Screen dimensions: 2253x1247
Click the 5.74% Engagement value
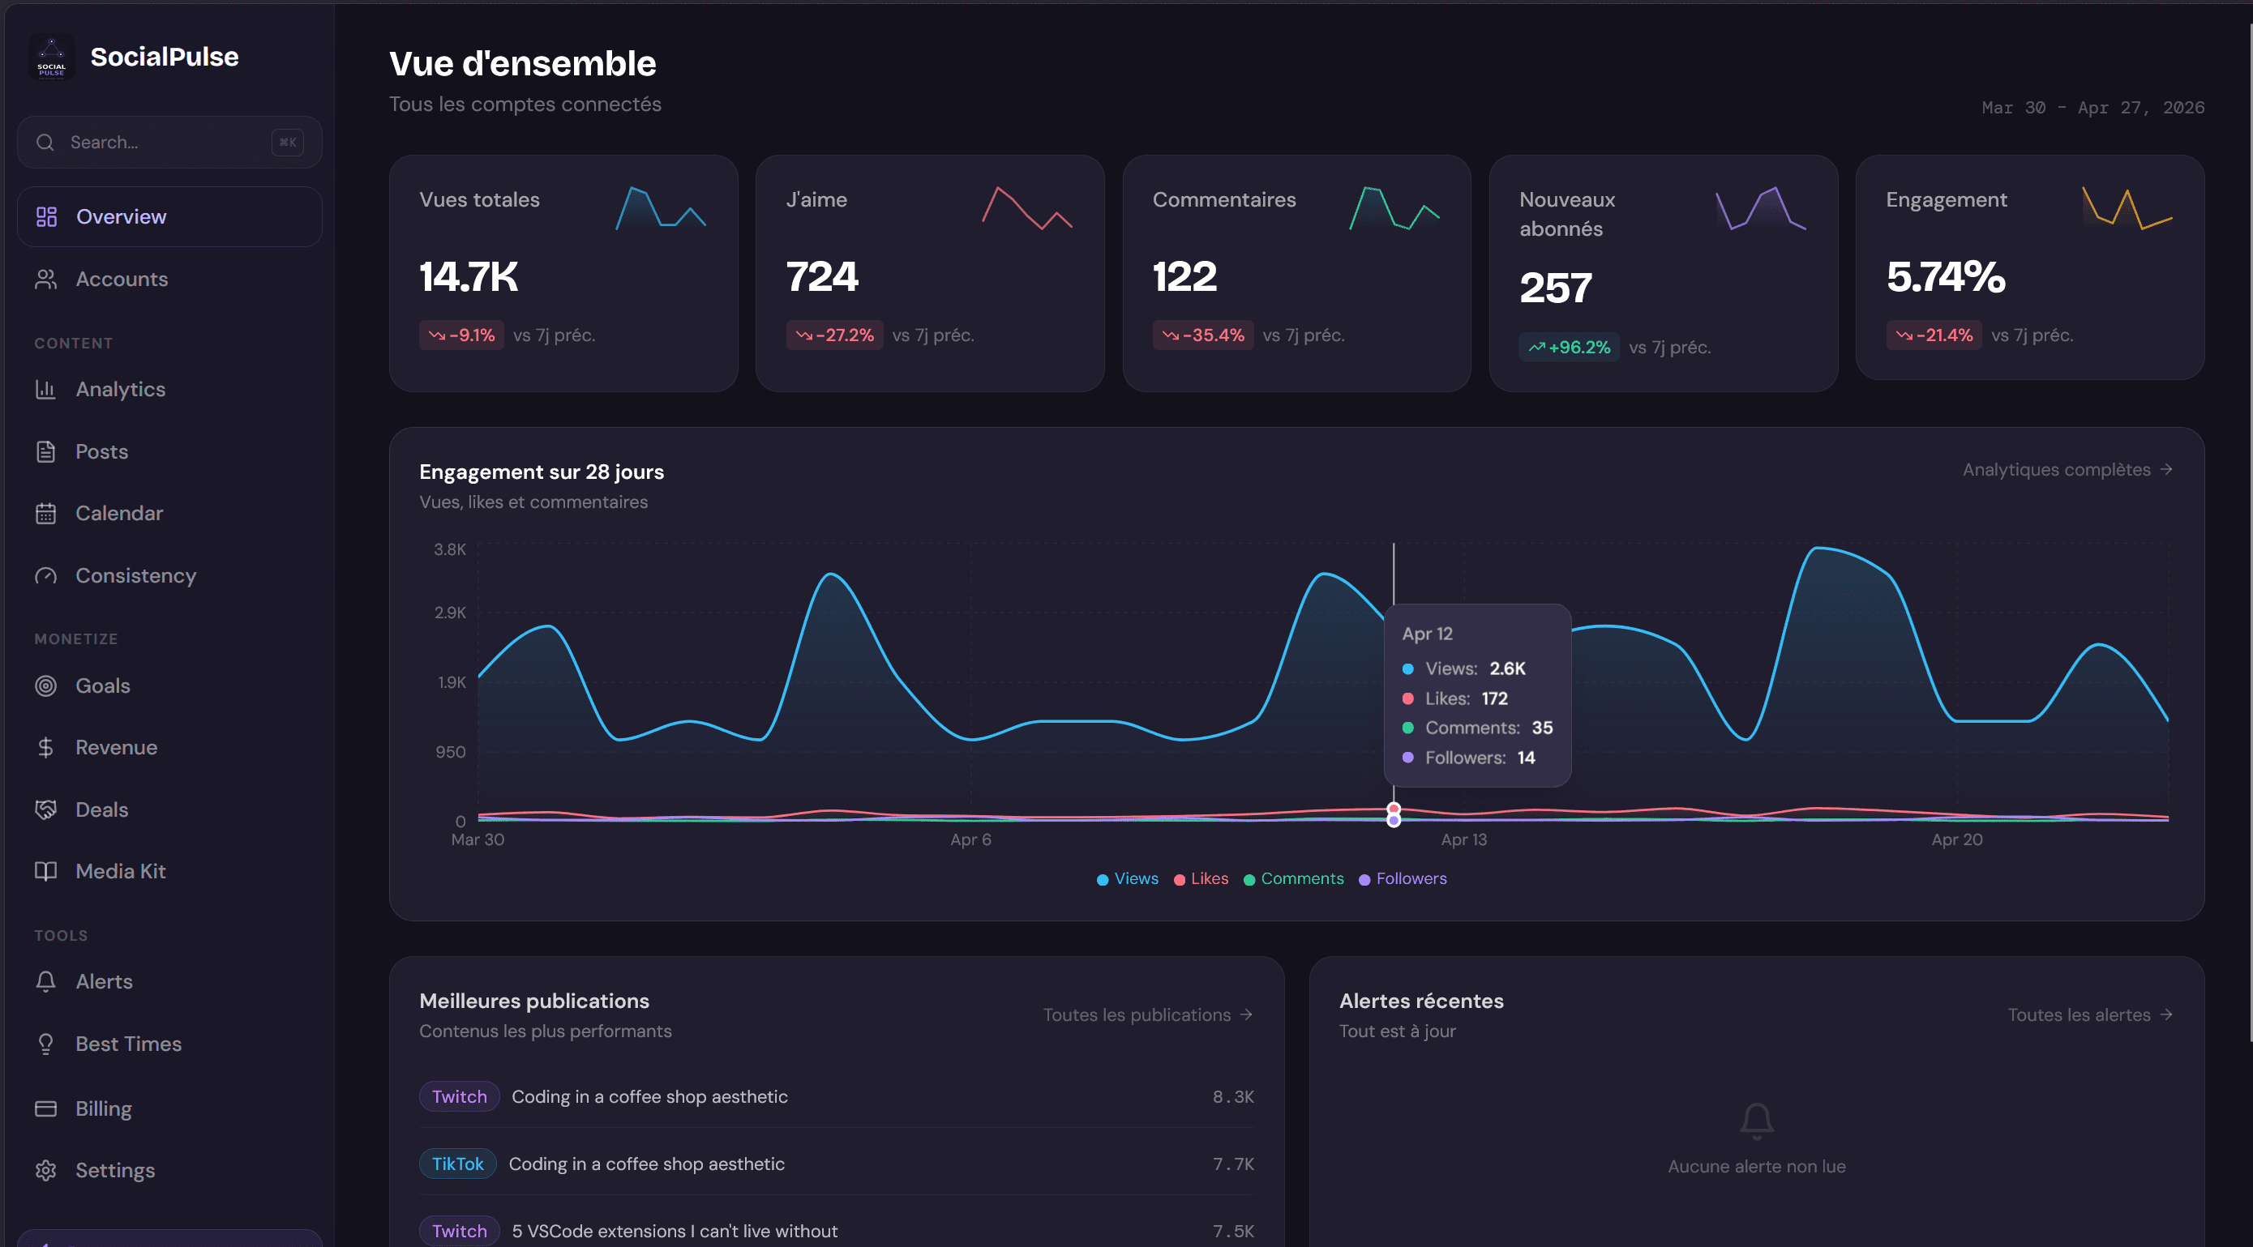pyautogui.click(x=1946, y=277)
